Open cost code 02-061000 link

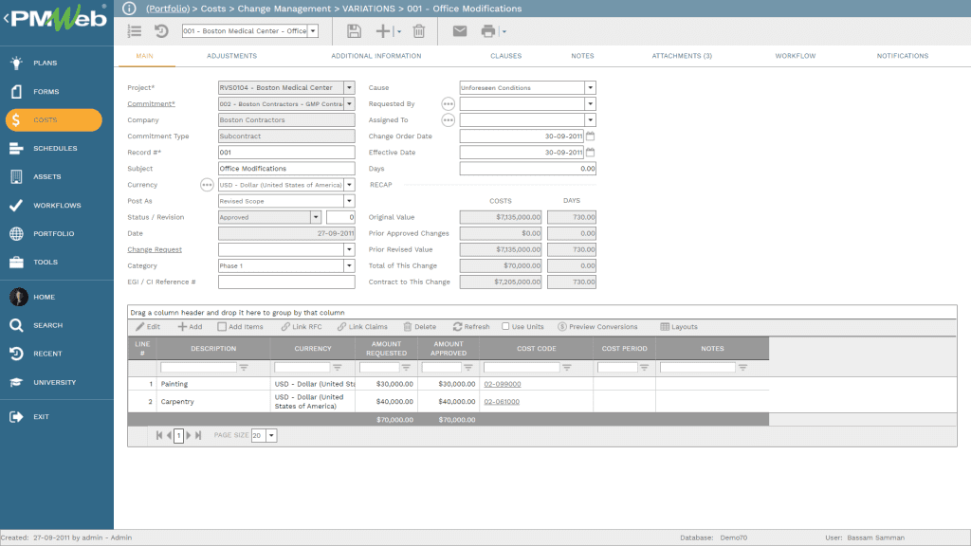click(x=502, y=402)
